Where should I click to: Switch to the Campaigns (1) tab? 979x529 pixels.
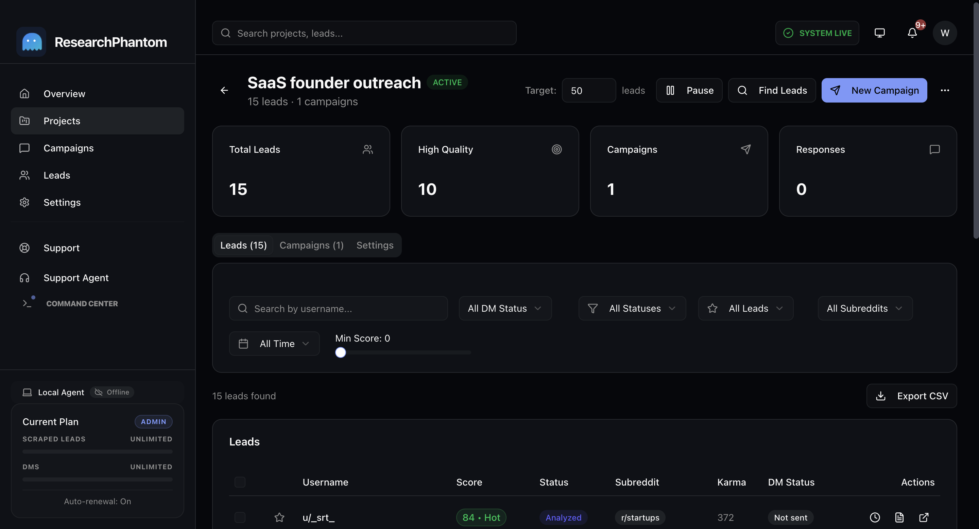(x=311, y=245)
